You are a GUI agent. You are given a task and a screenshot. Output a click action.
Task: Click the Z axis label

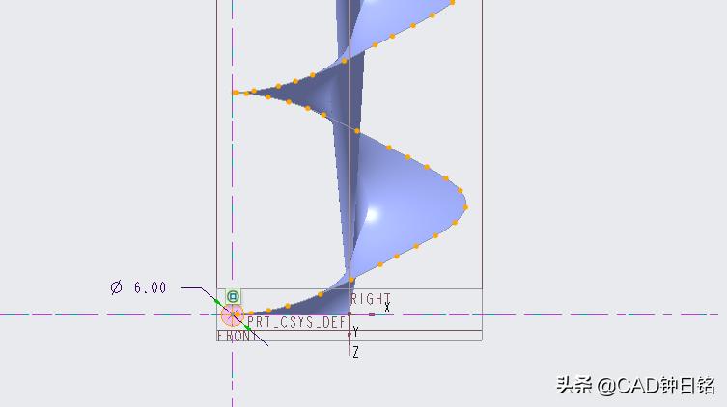click(355, 352)
